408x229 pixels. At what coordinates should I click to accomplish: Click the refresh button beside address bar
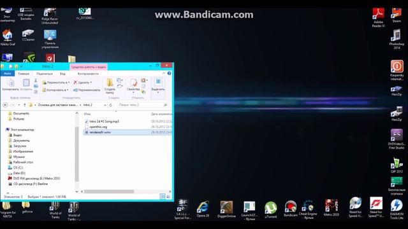pyautogui.click(x=110, y=105)
